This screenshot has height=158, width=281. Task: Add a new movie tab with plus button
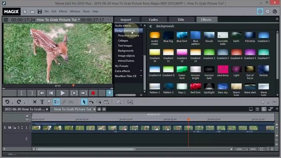(99, 109)
